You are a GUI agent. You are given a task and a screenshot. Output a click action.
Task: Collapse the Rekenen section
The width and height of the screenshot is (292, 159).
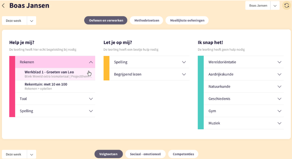[x=91, y=62]
